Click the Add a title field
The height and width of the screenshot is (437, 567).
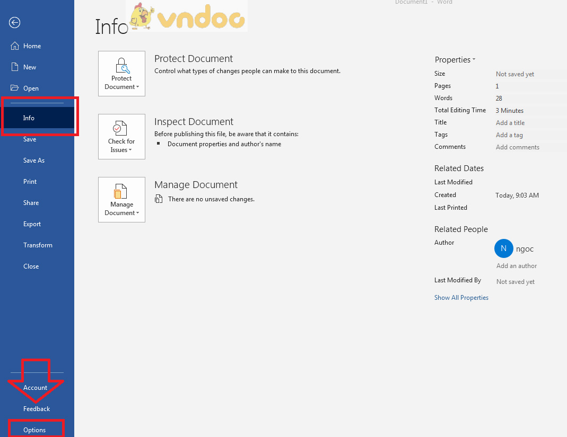tap(510, 123)
